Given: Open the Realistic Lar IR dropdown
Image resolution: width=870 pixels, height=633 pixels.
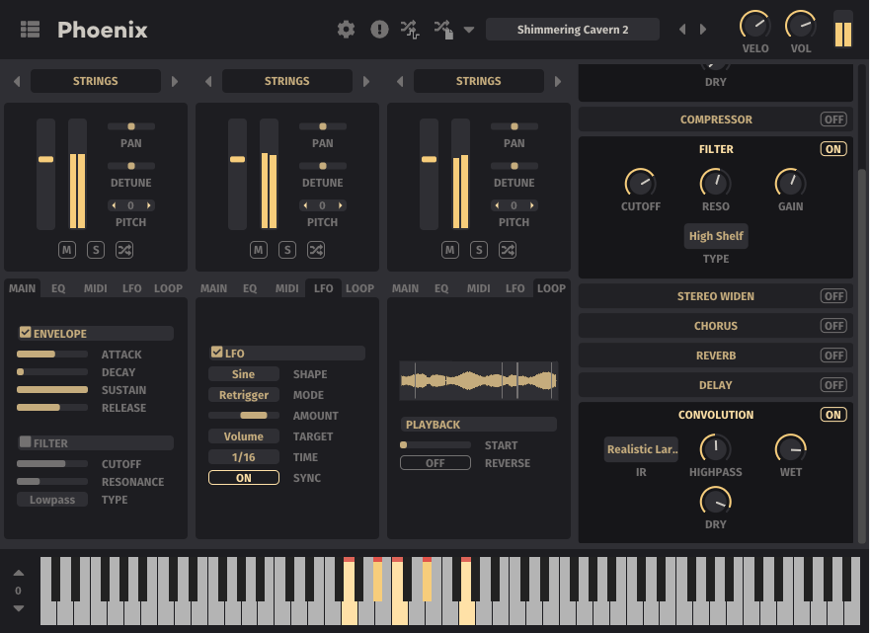Looking at the screenshot, I should point(641,448).
